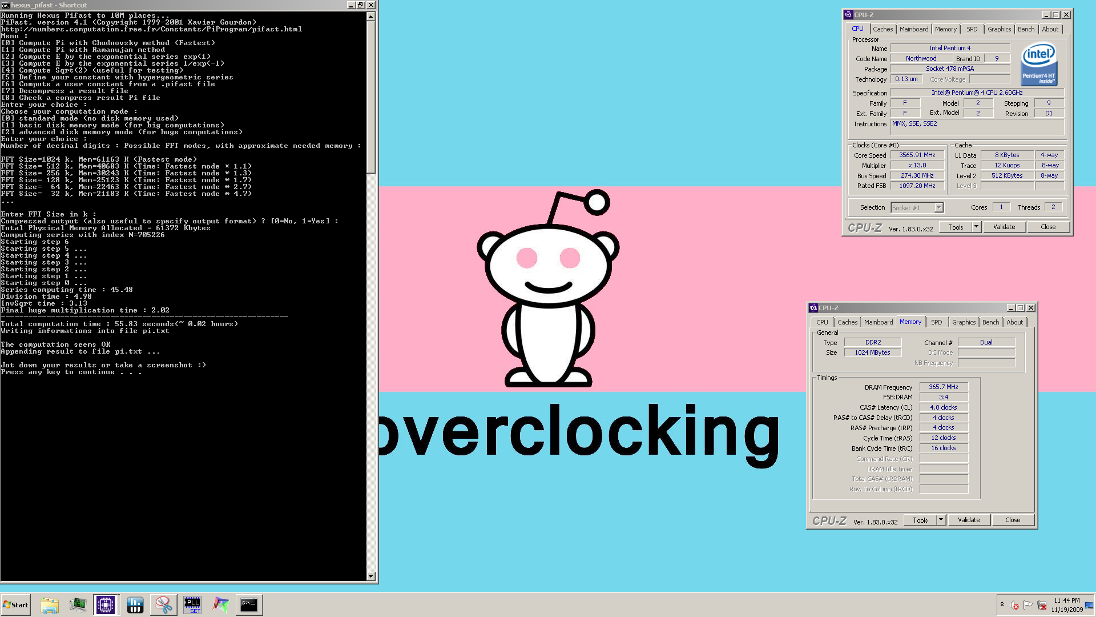
Task: Click the Rated FSB 1097.20 MHz value
Action: [x=917, y=186]
